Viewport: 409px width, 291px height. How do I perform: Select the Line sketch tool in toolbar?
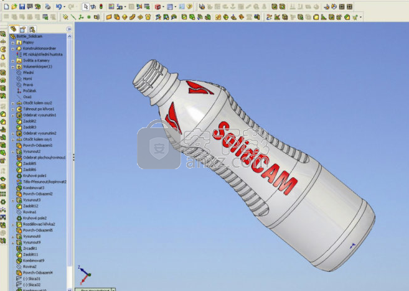coord(73,17)
